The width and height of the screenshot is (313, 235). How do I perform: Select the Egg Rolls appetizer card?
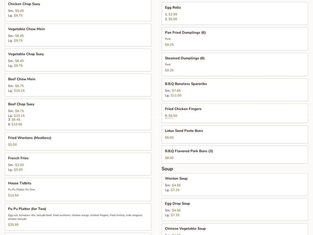[235, 14]
